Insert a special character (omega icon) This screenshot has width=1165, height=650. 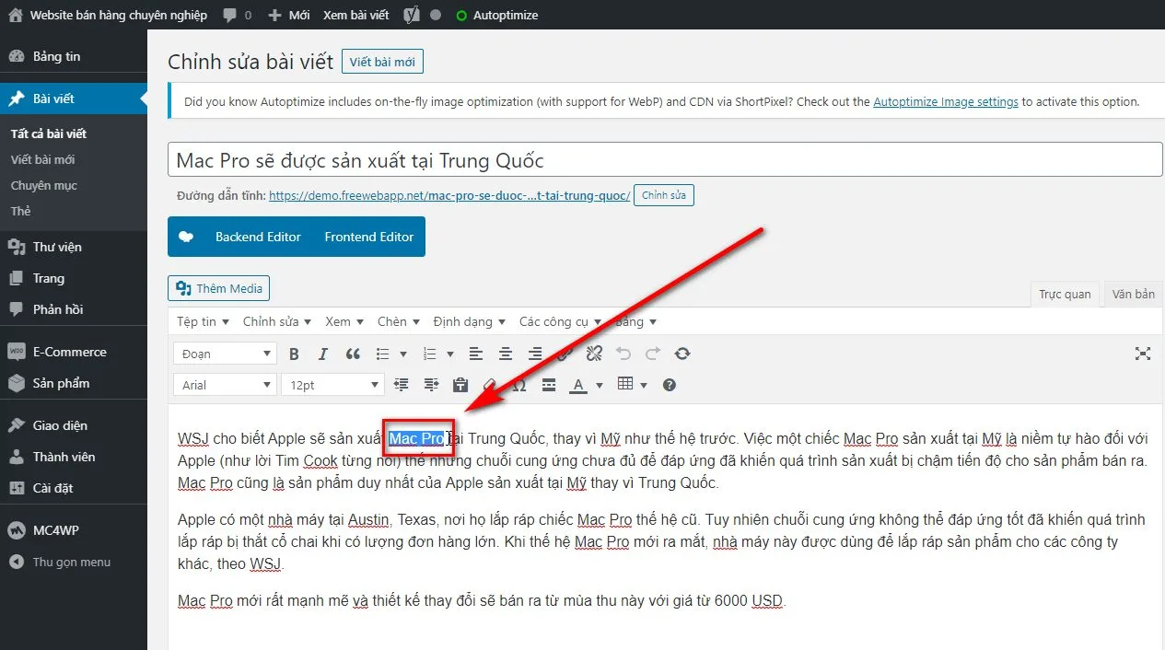pyautogui.click(x=519, y=385)
